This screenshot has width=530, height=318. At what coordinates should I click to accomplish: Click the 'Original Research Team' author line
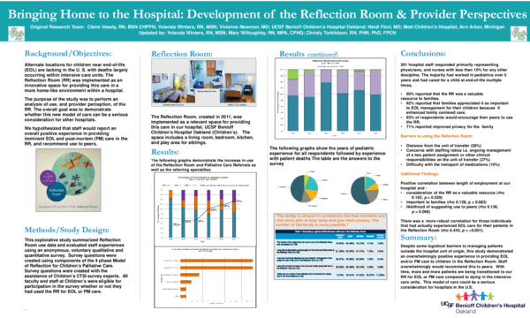point(267,27)
